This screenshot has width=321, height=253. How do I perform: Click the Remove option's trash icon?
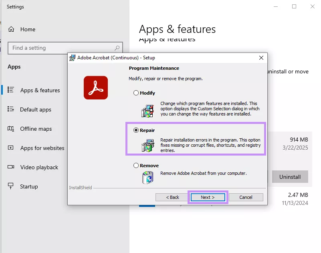[x=148, y=177]
